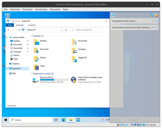162x129 pixels.
Task: Click the audio indicator in VirtualBox status bar
Action: 124,125
